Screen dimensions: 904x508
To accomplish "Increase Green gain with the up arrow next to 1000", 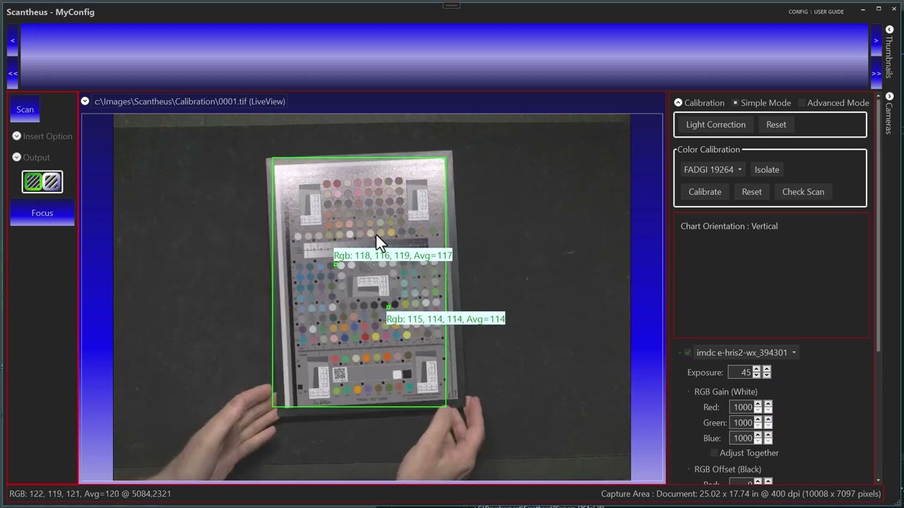I will click(x=758, y=420).
